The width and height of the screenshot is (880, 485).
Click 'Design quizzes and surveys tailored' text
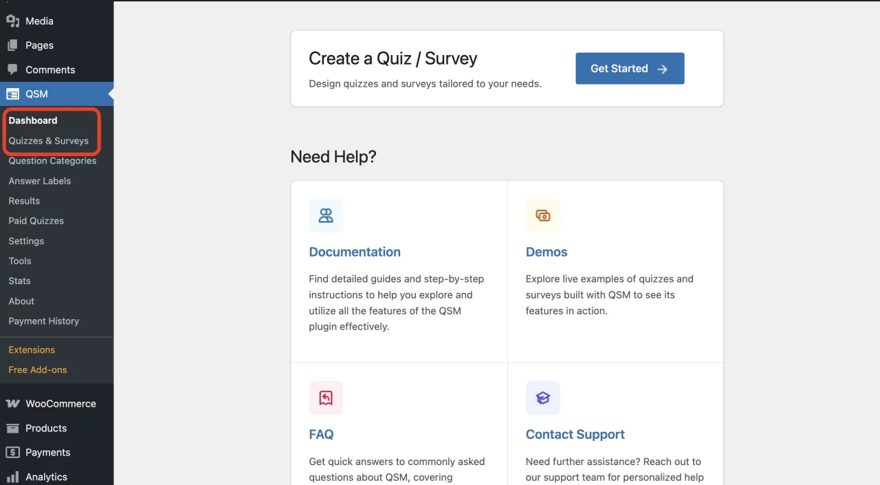[x=425, y=84]
